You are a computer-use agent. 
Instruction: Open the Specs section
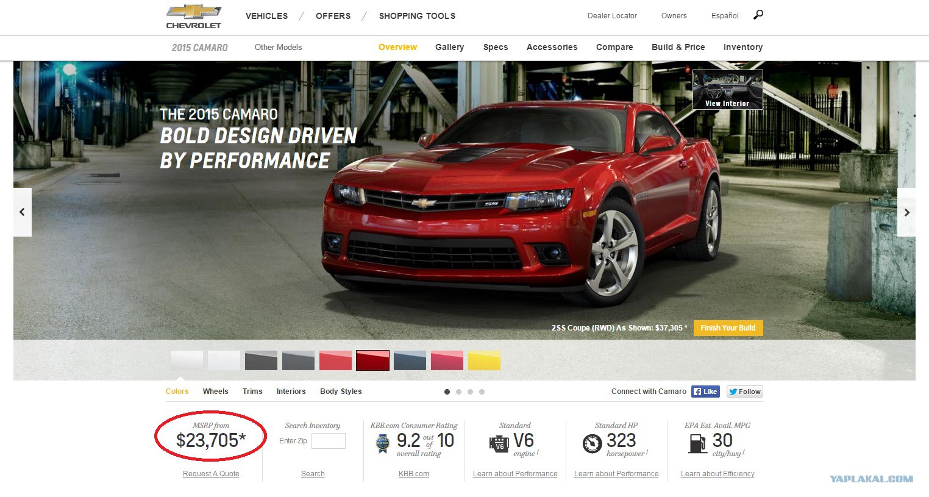pyautogui.click(x=496, y=47)
